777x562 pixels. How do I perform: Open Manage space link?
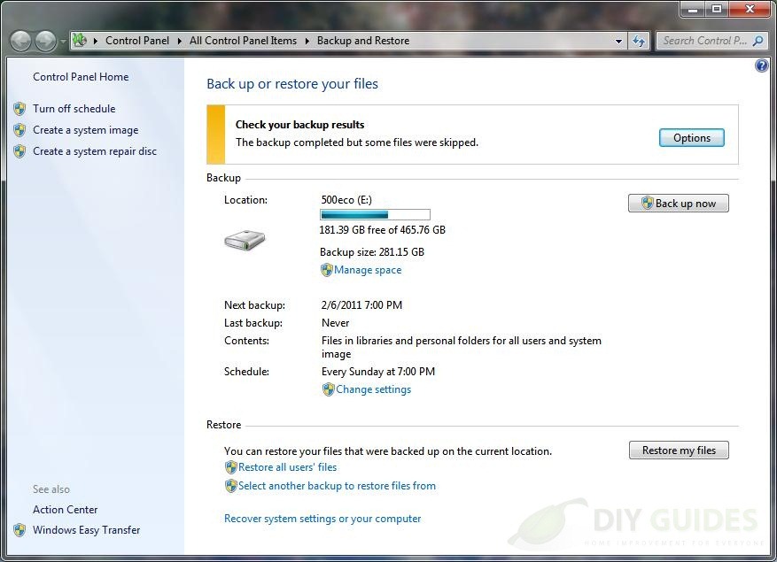click(x=368, y=270)
